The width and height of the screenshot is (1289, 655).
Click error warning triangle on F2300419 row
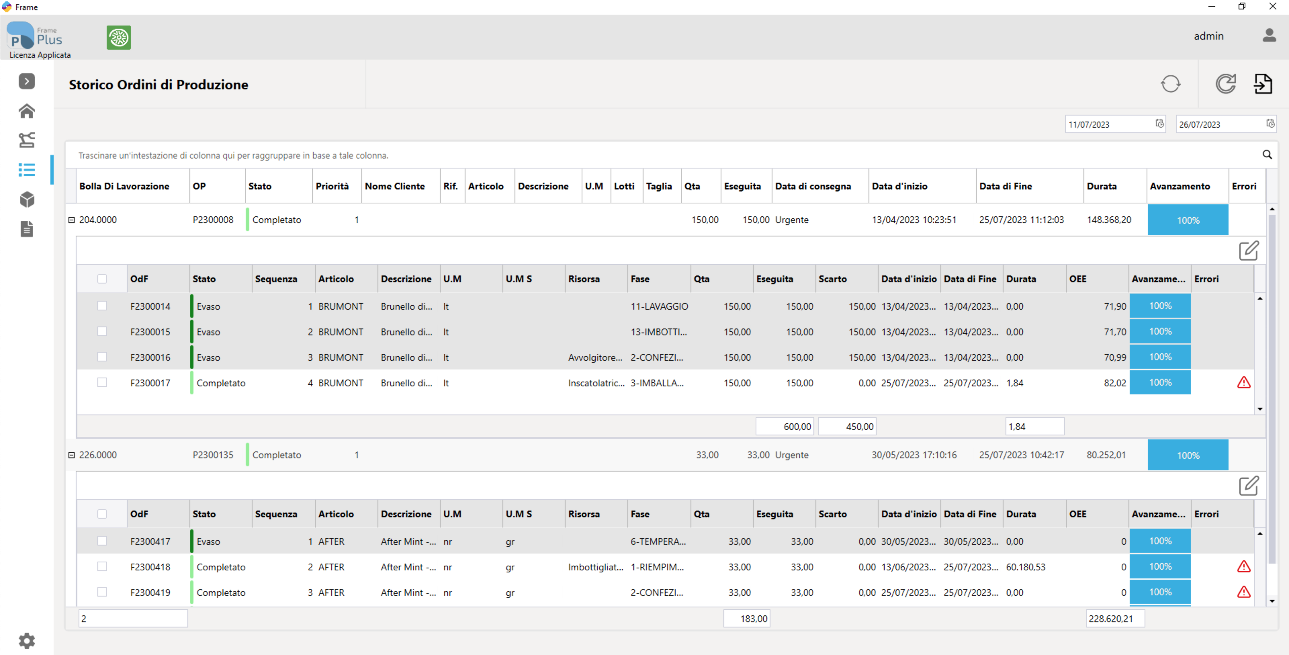tap(1243, 593)
